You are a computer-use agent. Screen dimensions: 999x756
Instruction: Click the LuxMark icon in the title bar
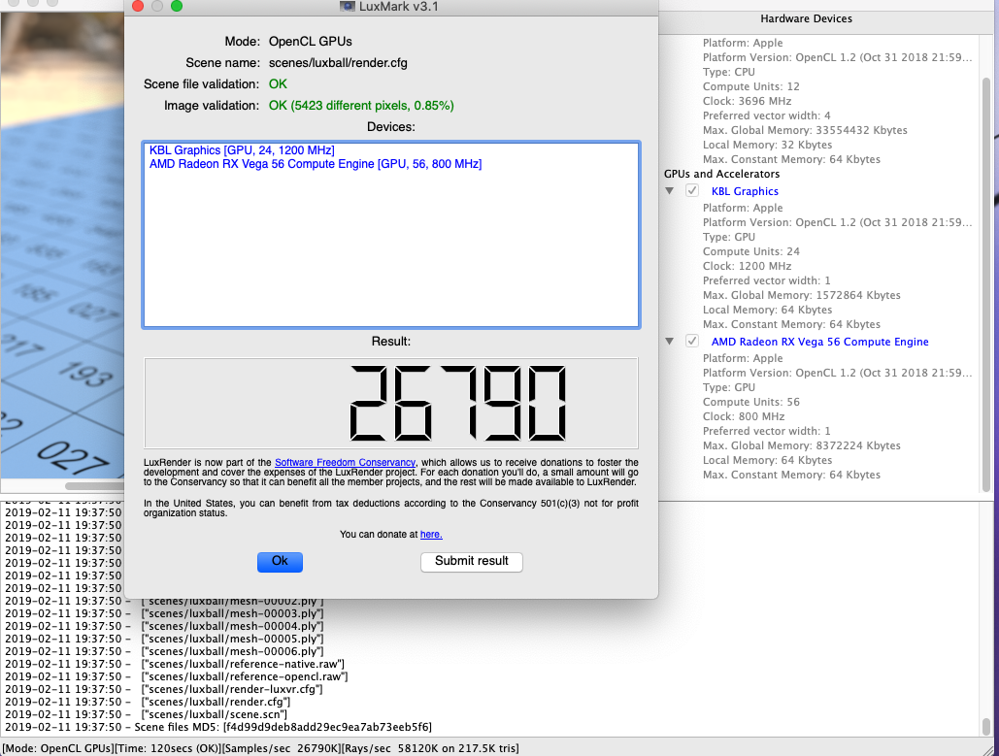click(x=348, y=7)
